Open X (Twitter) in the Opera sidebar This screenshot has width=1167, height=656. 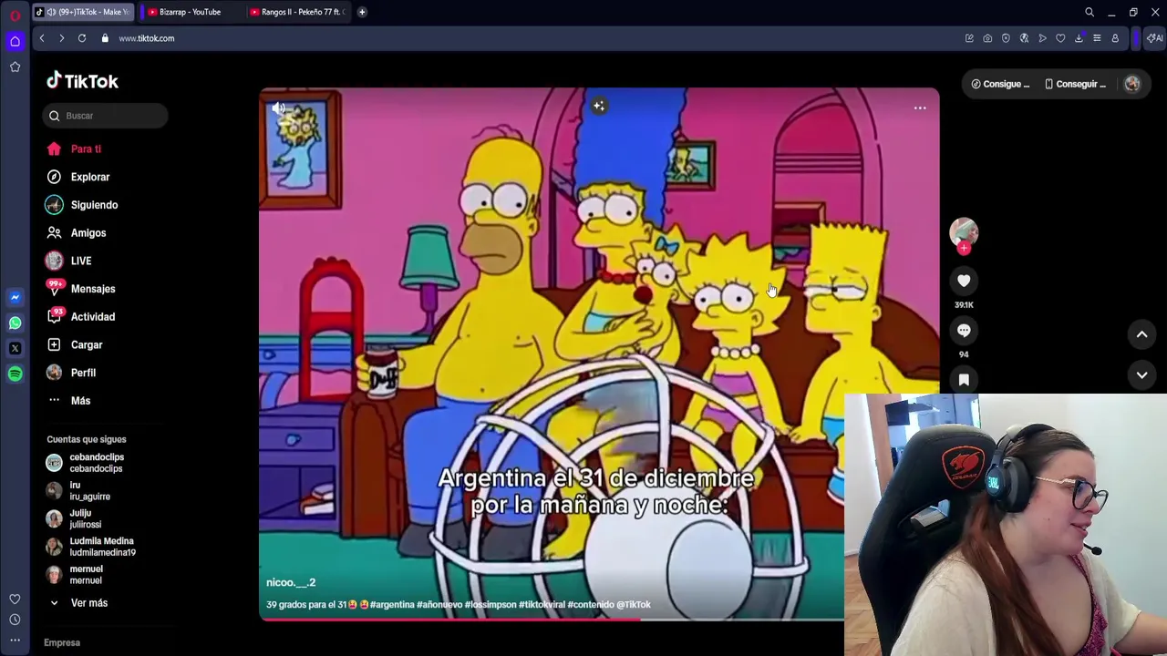coord(15,348)
